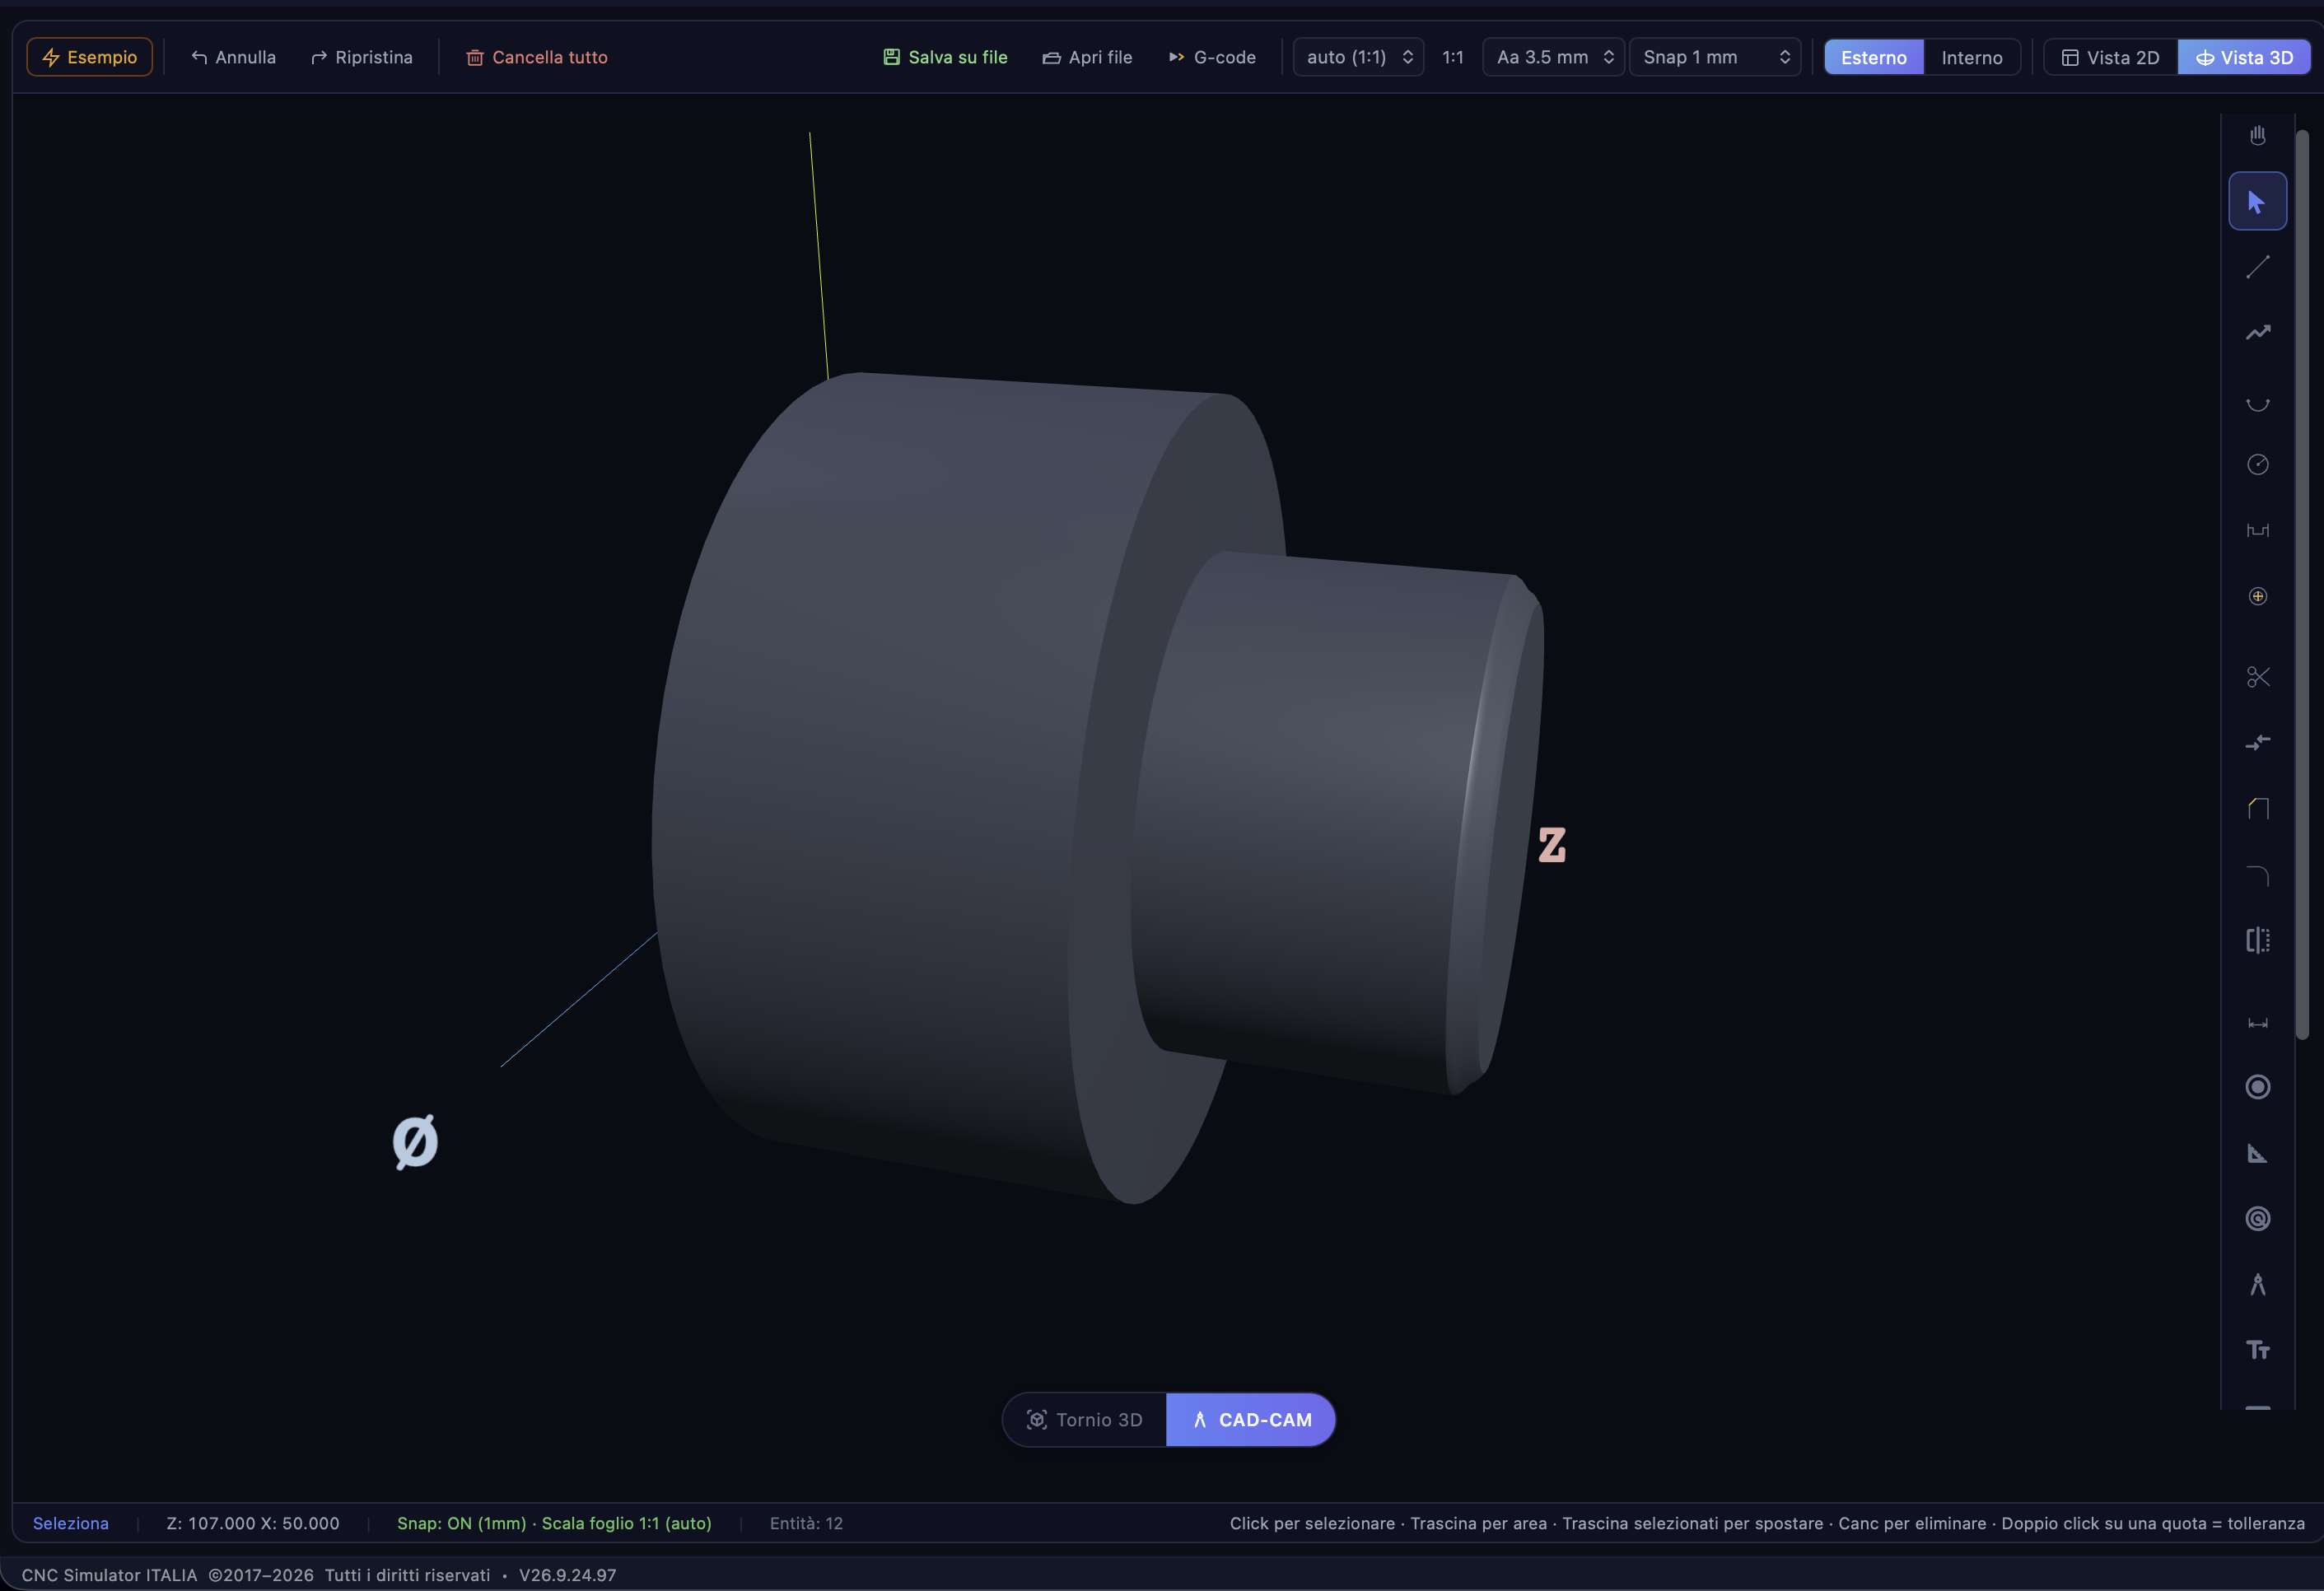Screen dimensions: 2324x1591
Task: Select the Circle tool
Action: click(x=2257, y=464)
